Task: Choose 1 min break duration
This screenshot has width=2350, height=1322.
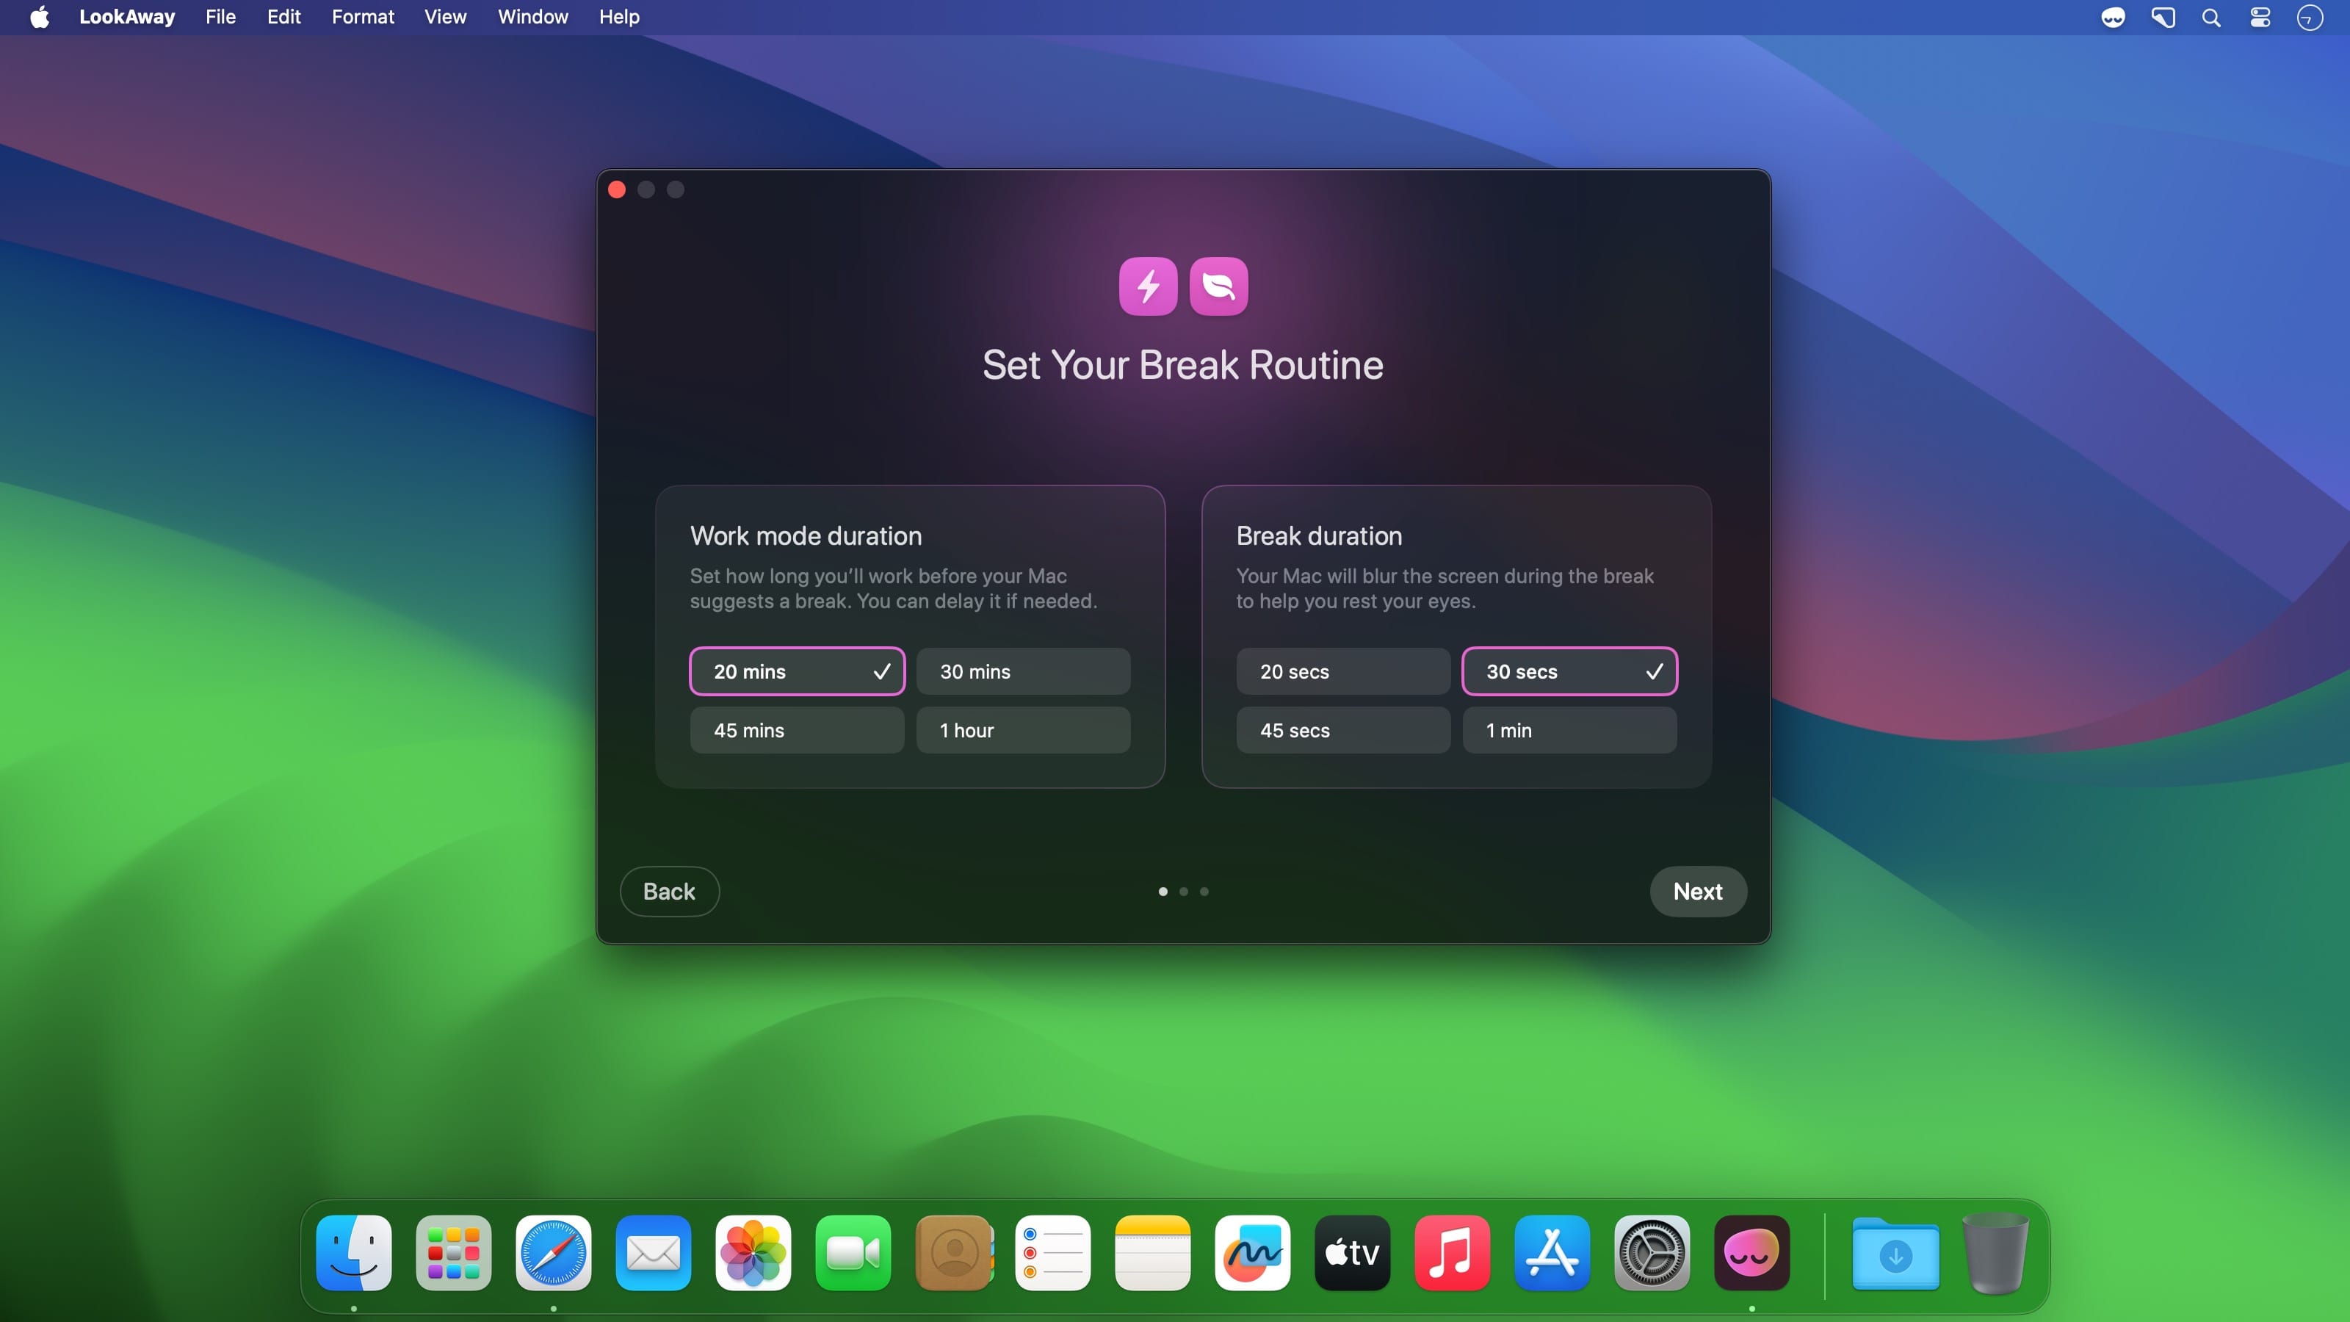Action: 1569,730
